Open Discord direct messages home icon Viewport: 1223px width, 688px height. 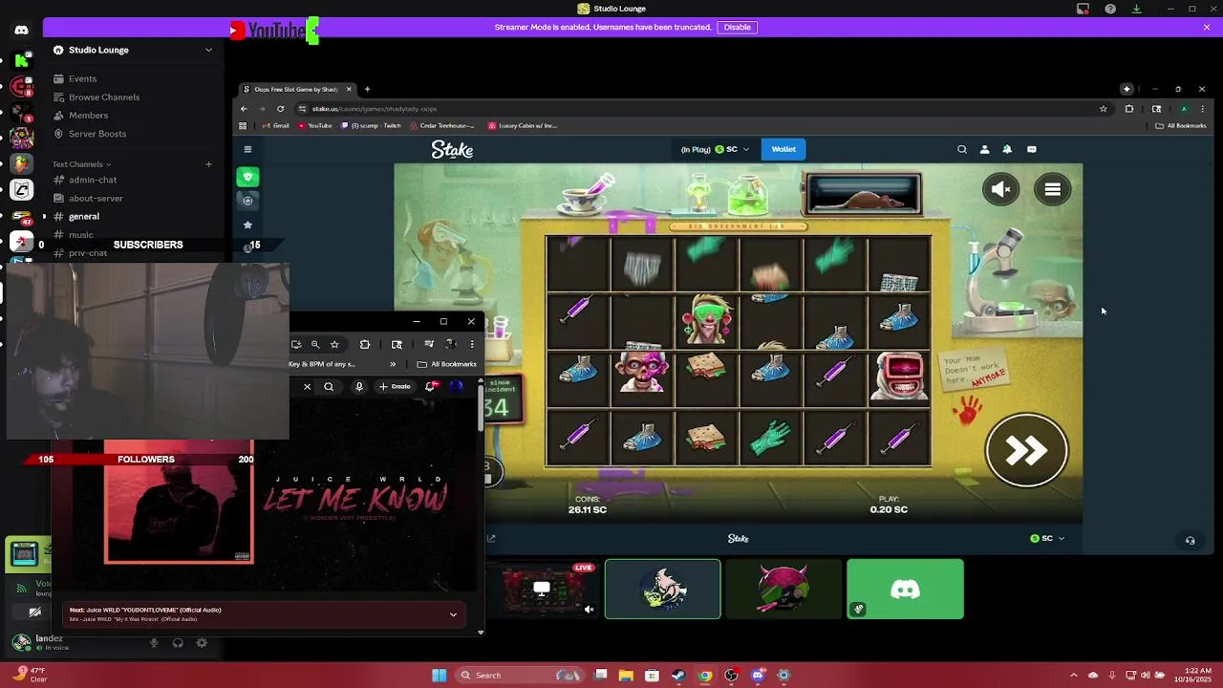[x=21, y=31]
